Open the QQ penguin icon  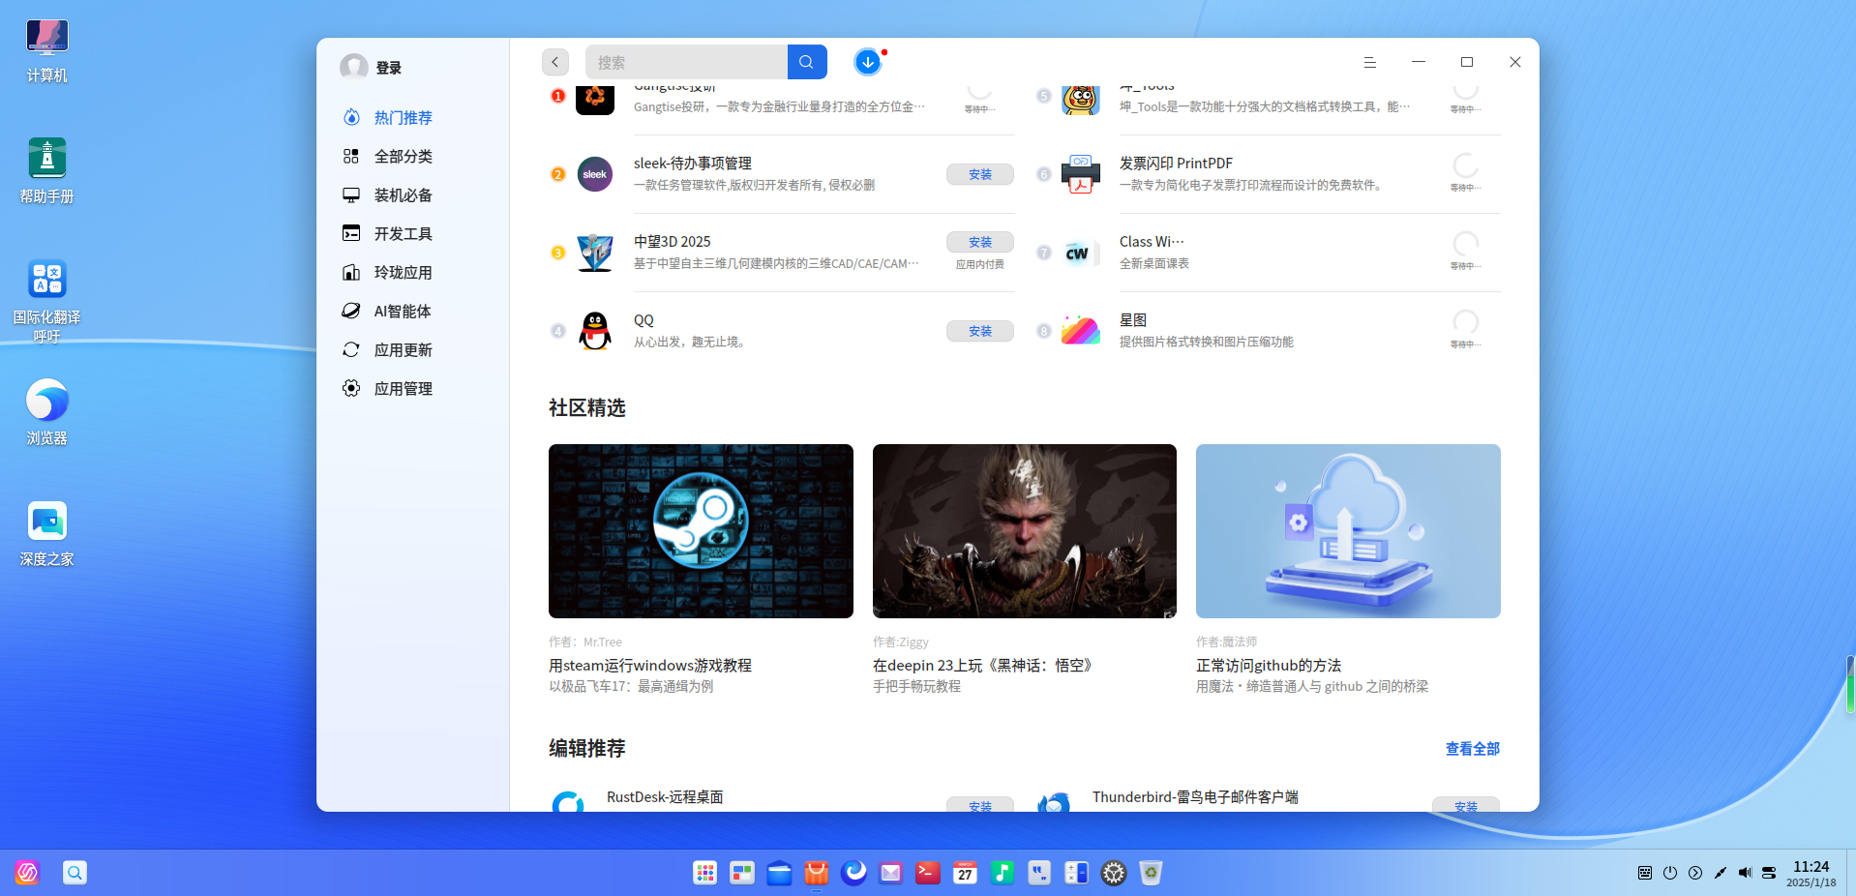coord(595,331)
